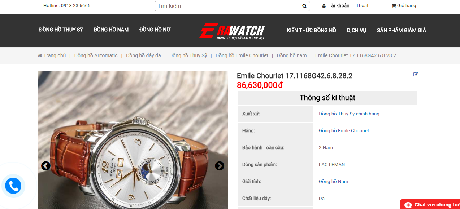The height and width of the screenshot is (209, 460).
Task: Open the blue phone call bubble
Action: pyautogui.click(x=13, y=186)
